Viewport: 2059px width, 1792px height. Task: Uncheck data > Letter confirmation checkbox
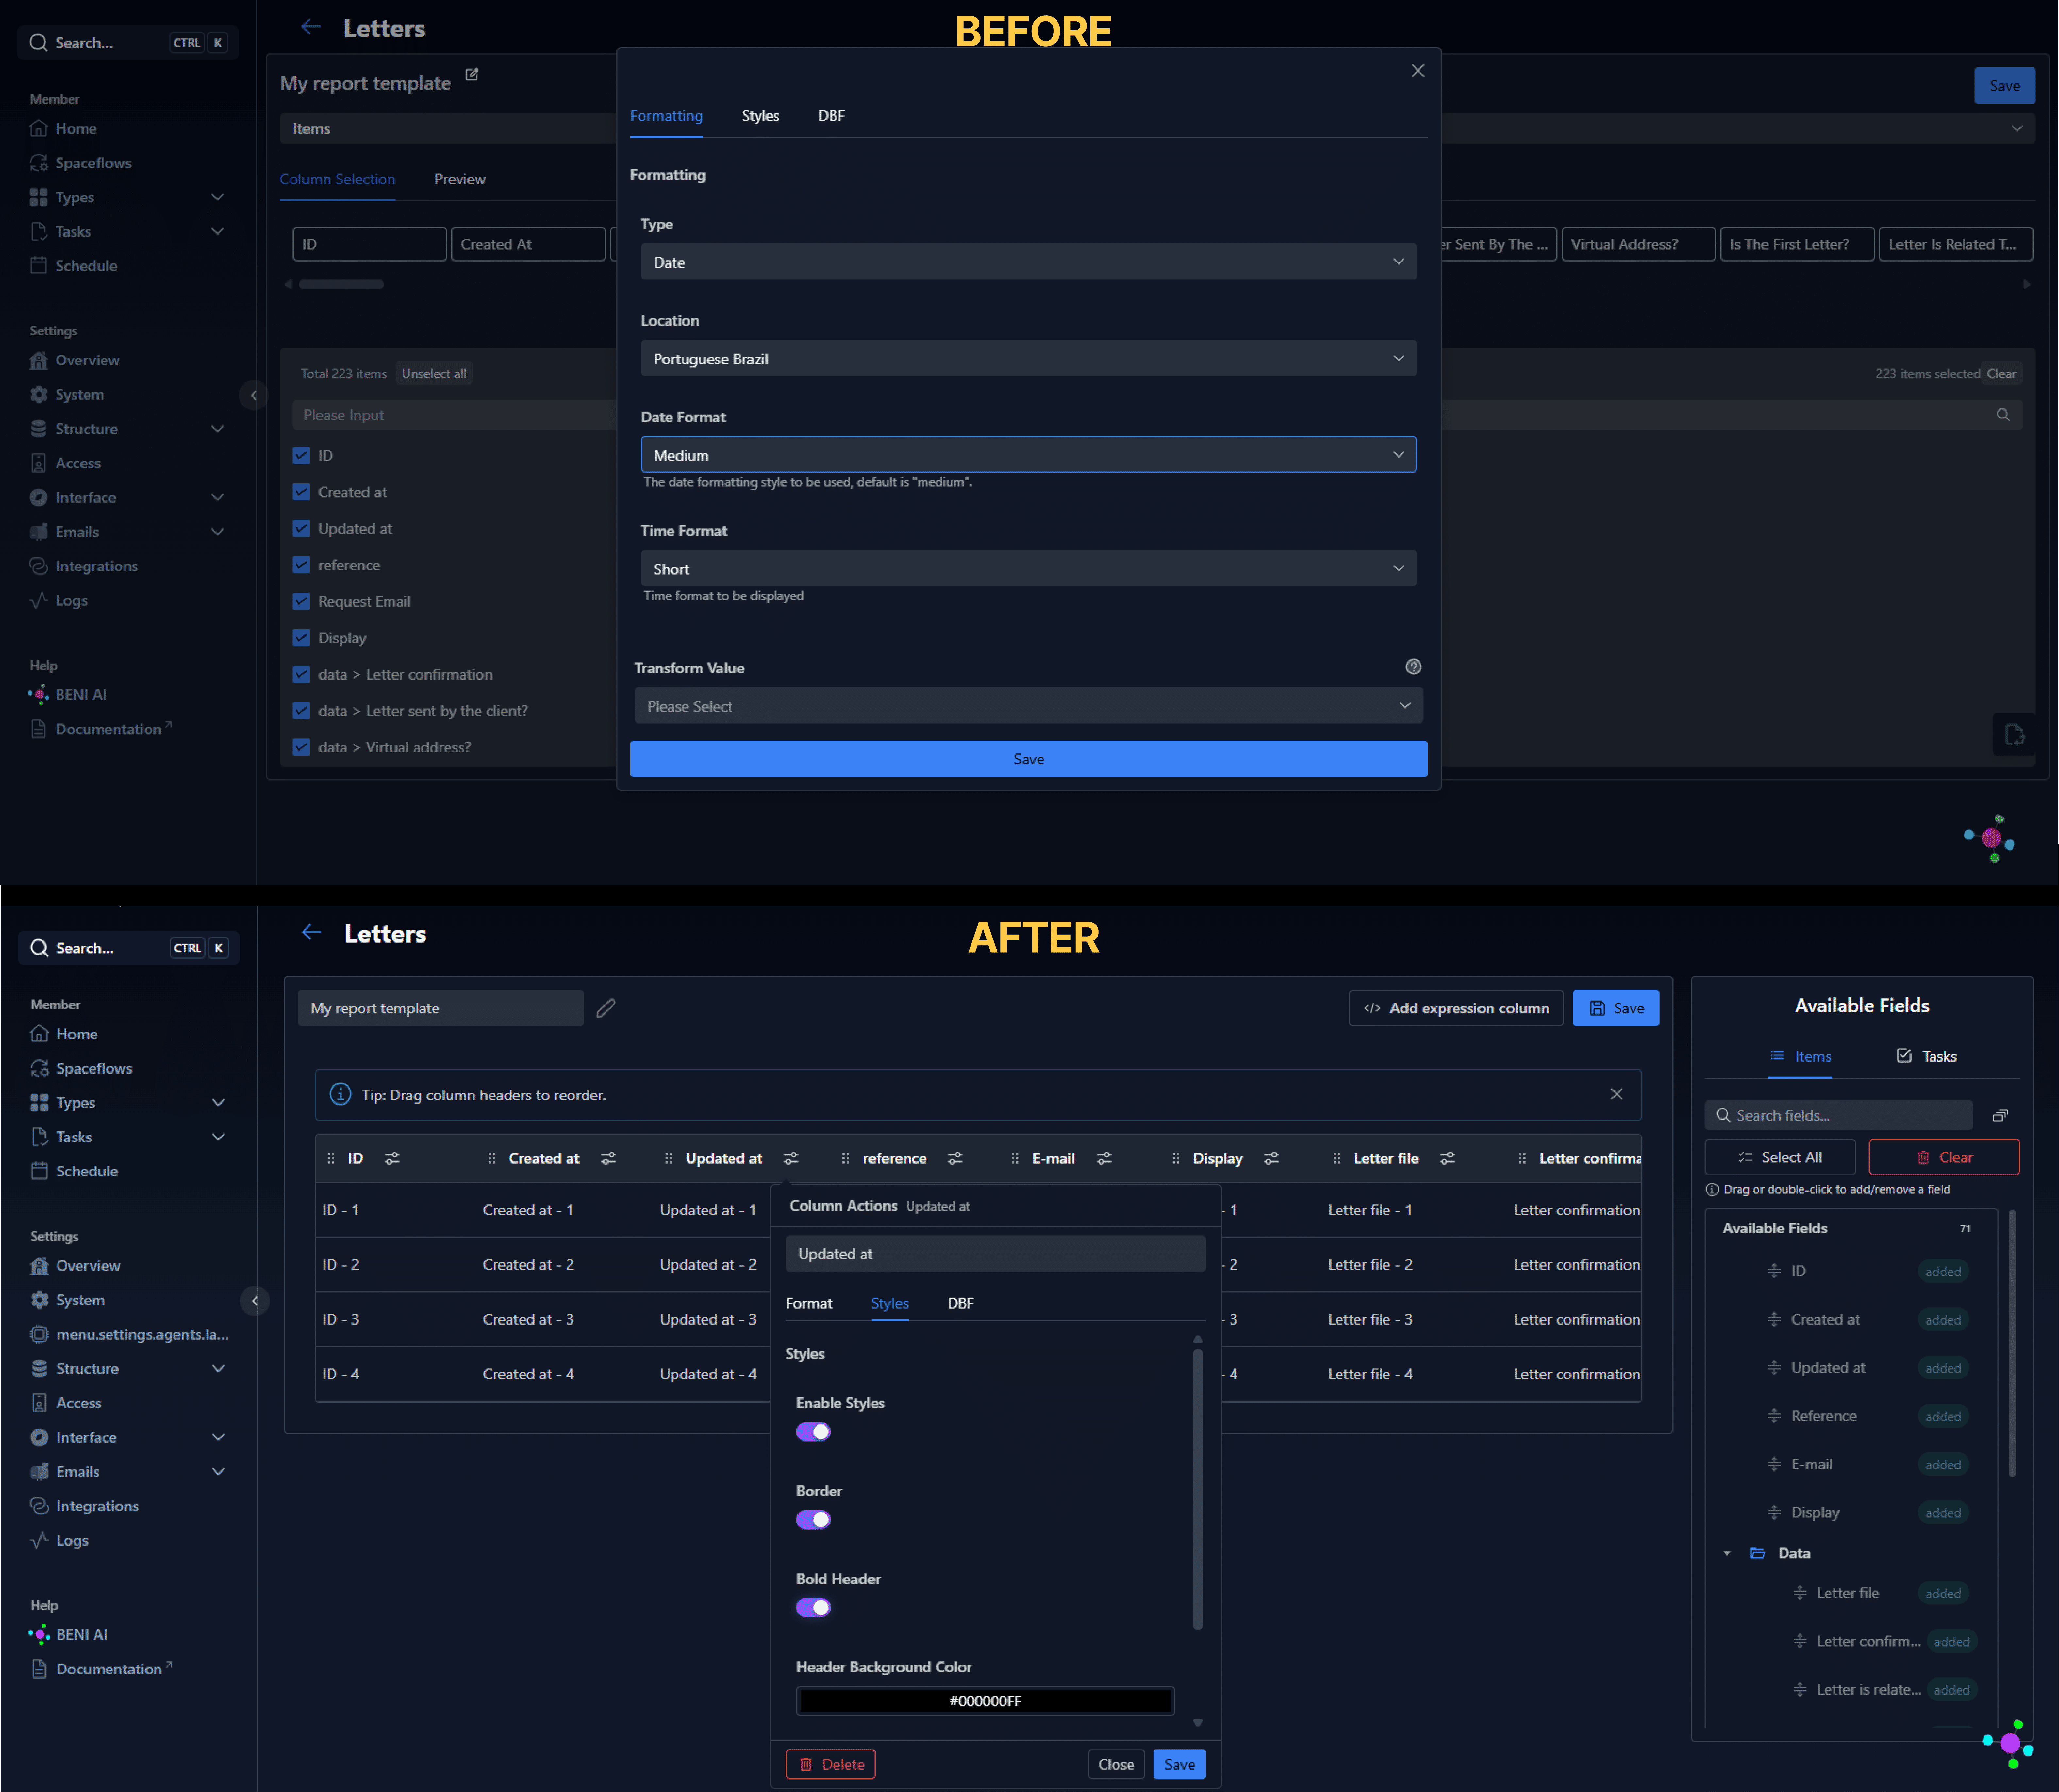point(301,674)
